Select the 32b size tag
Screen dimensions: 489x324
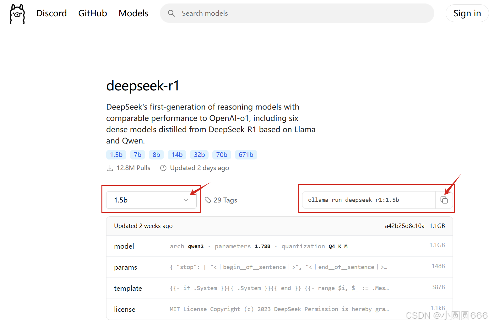(x=199, y=155)
